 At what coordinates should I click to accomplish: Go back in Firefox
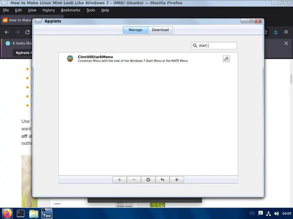pyautogui.click(x=7, y=32)
